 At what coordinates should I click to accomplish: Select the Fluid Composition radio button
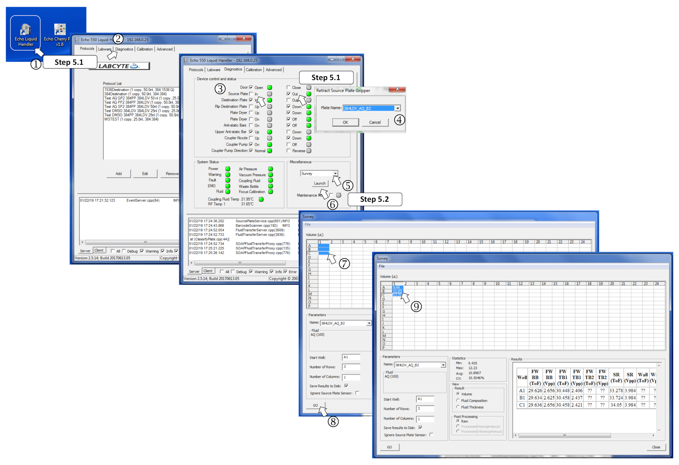pyautogui.click(x=458, y=400)
